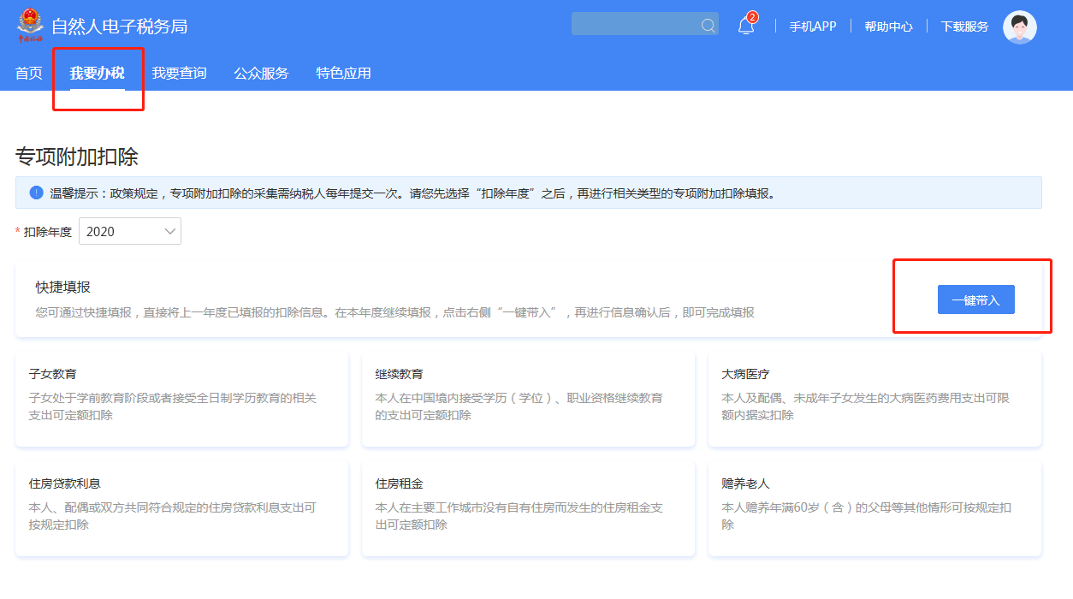Open the 手机APP link
Image resolution: width=1073 pixels, height=599 pixels.
coord(813,27)
